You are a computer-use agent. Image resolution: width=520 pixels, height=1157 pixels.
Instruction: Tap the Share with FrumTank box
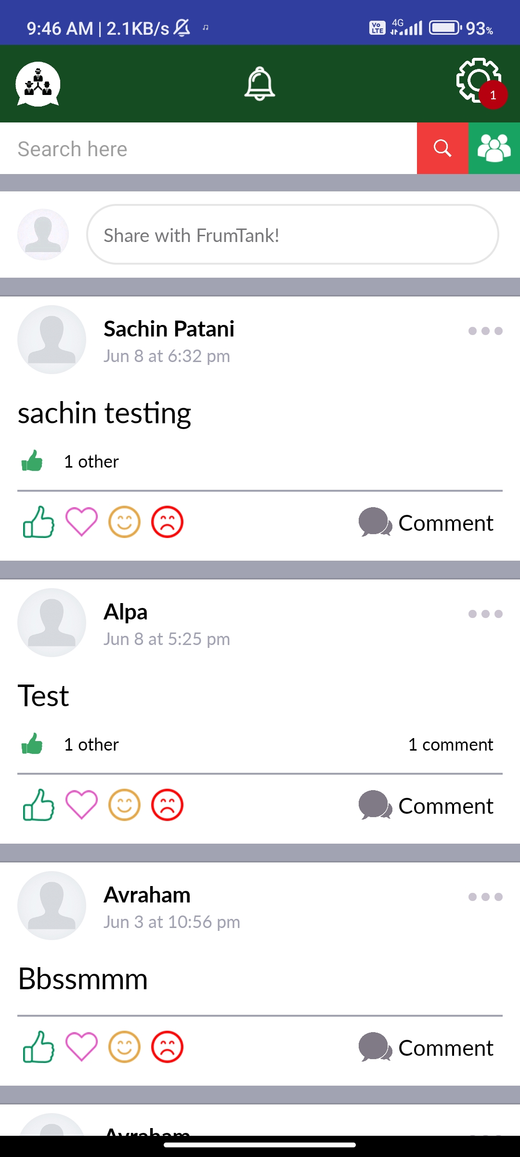coord(293,235)
